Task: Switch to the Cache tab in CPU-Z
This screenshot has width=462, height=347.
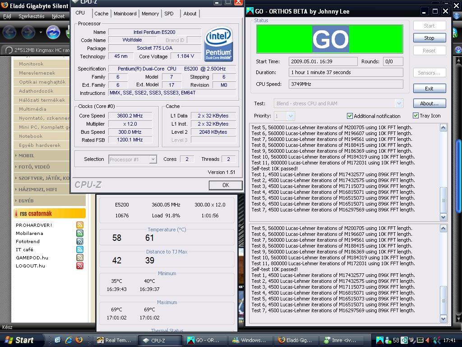Action: pyautogui.click(x=102, y=14)
